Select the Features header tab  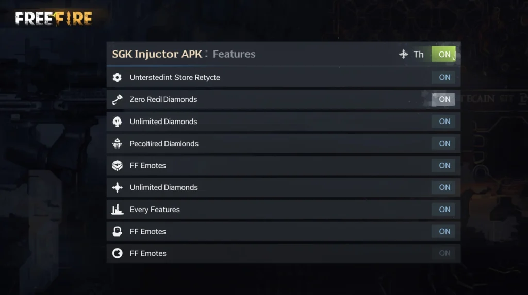[x=234, y=54]
